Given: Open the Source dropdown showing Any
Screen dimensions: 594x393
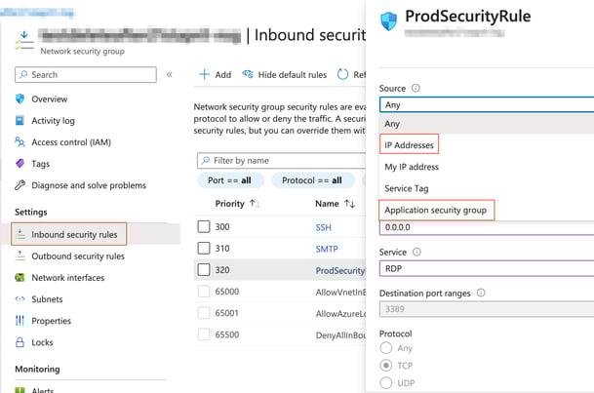Looking at the screenshot, I should click(x=486, y=104).
